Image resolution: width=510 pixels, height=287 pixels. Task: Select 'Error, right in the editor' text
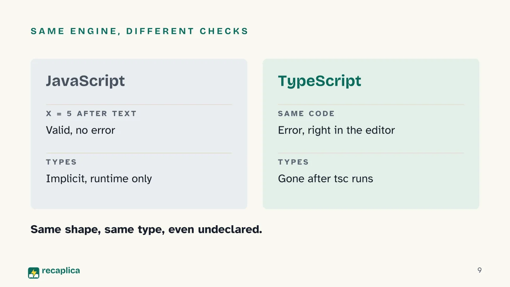[x=336, y=130]
